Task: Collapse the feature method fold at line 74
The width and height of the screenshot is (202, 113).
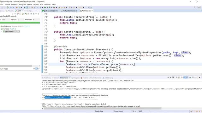Action: (x=48, y=17)
